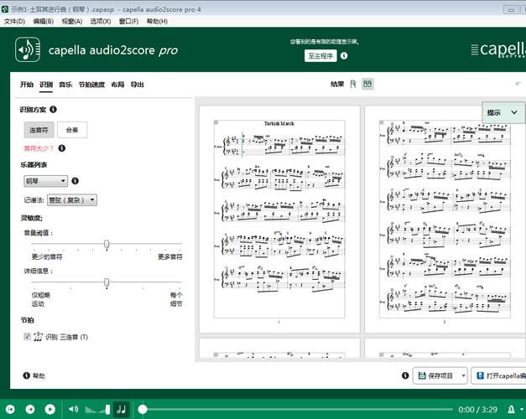Click info icon beside 钢琴 dropdown
Image resolution: width=526 pixels, height=419 pixels.
(x=76, y=181)
